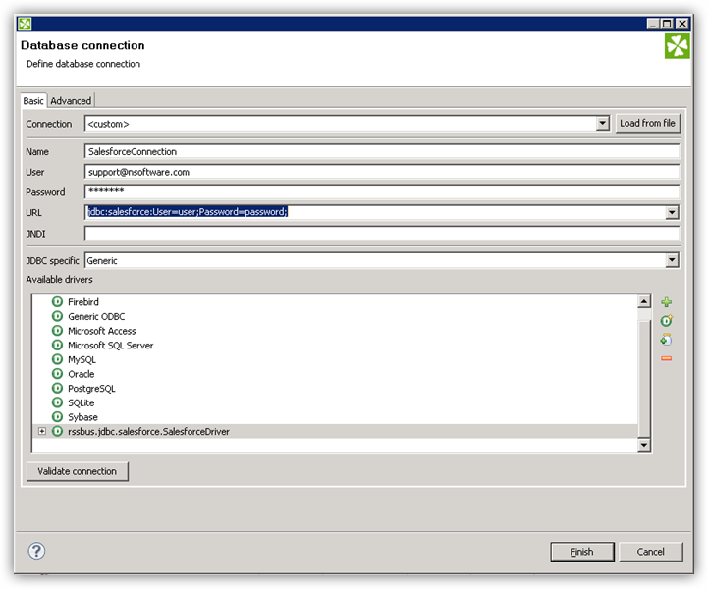Click the Finish button
This screenshot has width=708, height=589.
(x=582, y=552)
